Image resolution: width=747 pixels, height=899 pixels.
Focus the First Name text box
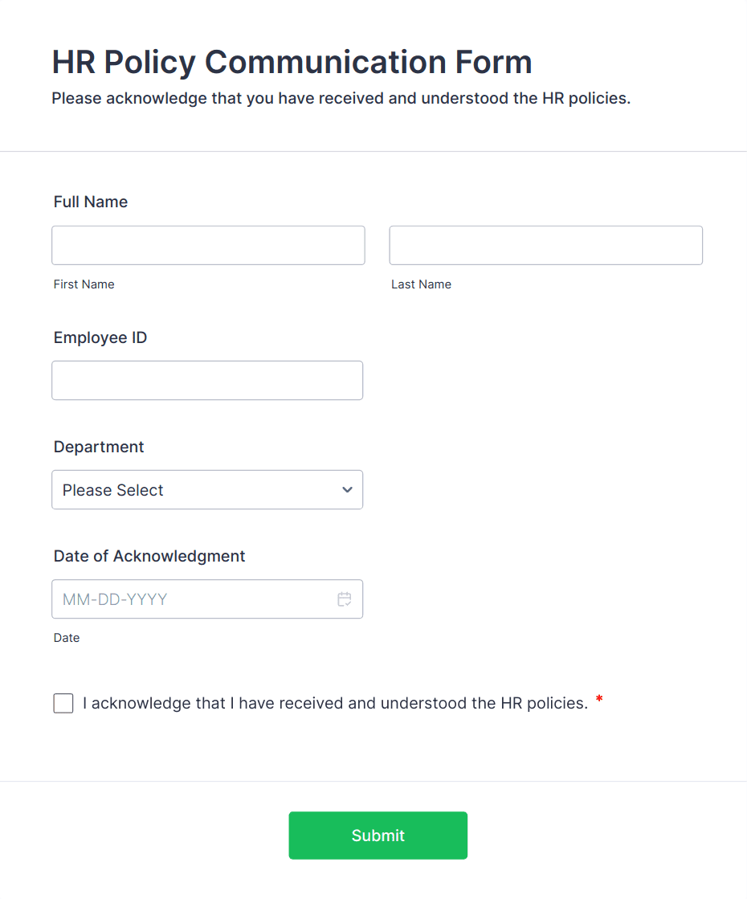pos(208,245)
